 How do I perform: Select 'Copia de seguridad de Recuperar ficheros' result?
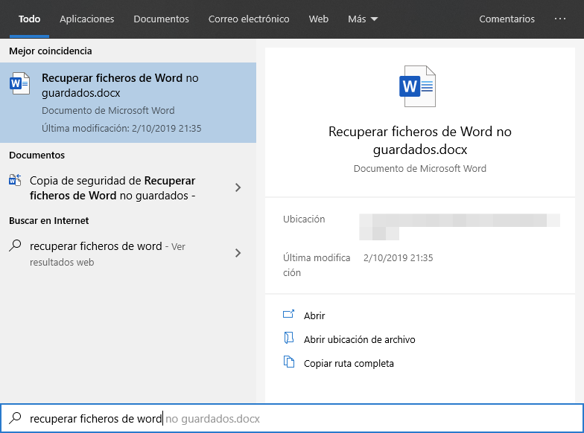click(x=112, y=187)
